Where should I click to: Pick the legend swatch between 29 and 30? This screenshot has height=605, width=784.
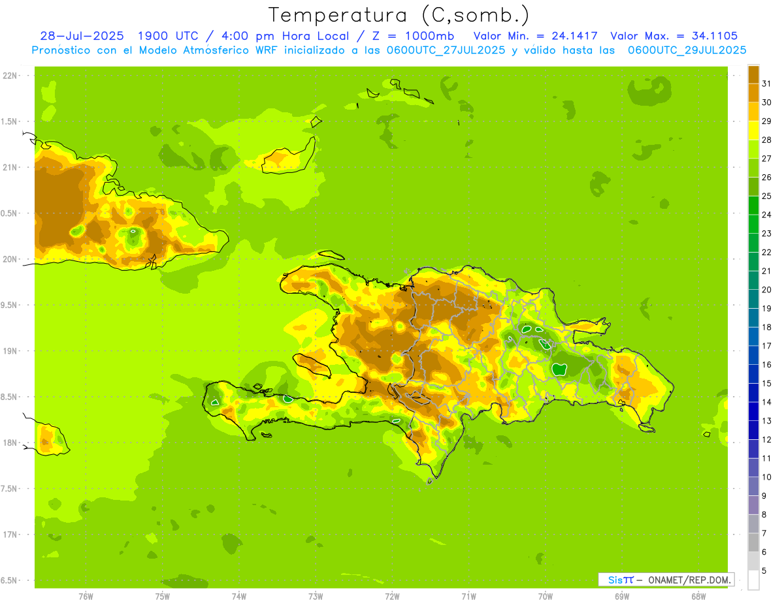(754, 112)
